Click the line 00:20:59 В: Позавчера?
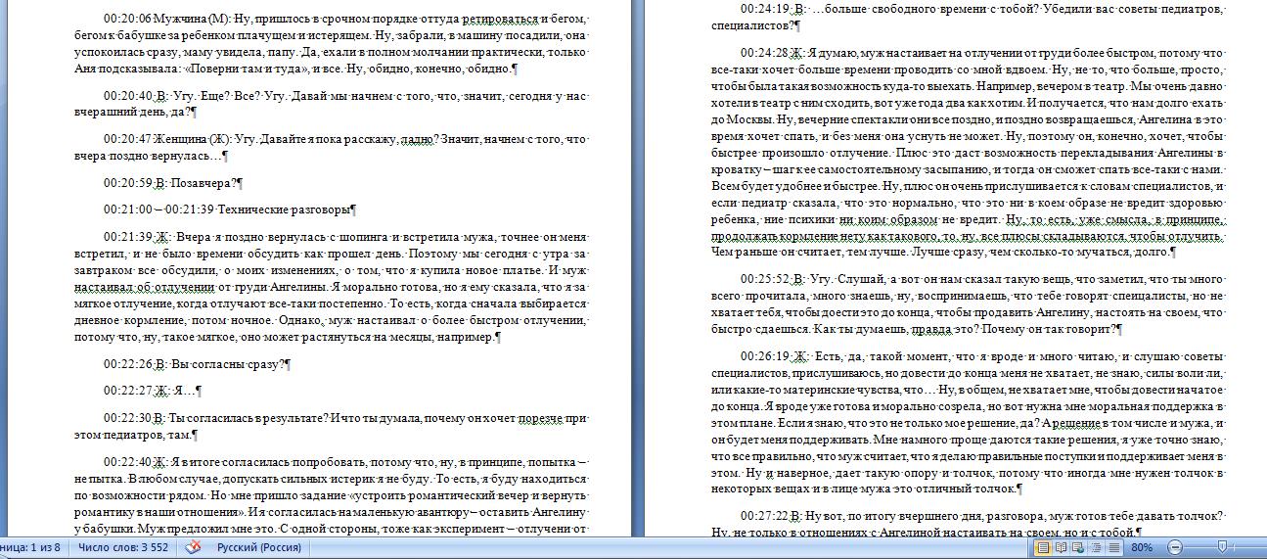Image resolution: width=1267 pixels, height=559 pixels. [x=173, y=182]
